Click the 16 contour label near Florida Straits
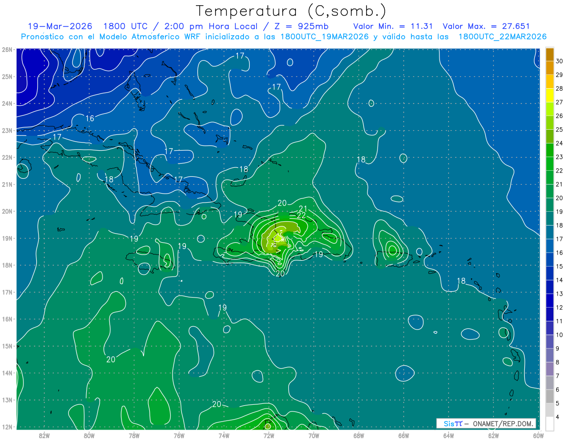The height and width of the screenshot is (442, 572). 90,118
